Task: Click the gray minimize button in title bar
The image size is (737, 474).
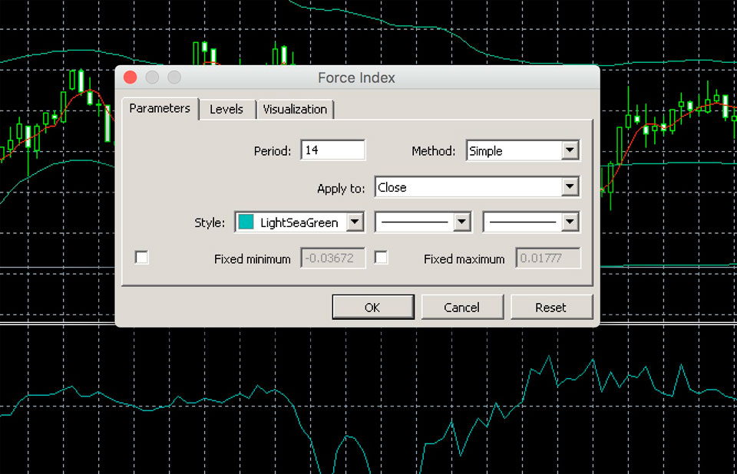Action: click(152, 77)
